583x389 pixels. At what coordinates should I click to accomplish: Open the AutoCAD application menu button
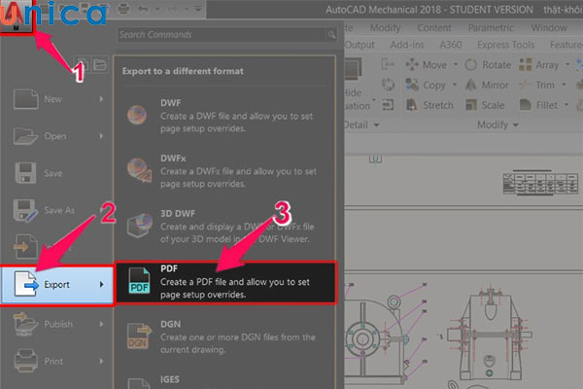coord(17,18)
